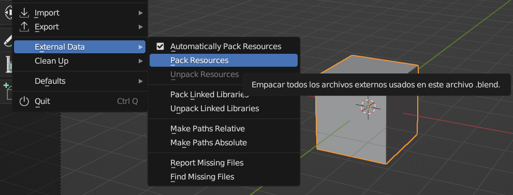Select Pack Linked Libraries
The height and width of the screenshot is (195, 513).
209,95
